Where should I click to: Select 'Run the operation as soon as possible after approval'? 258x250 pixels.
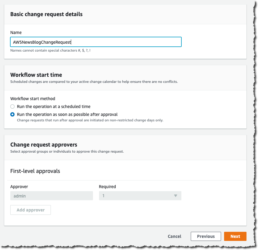click(12, 114)
